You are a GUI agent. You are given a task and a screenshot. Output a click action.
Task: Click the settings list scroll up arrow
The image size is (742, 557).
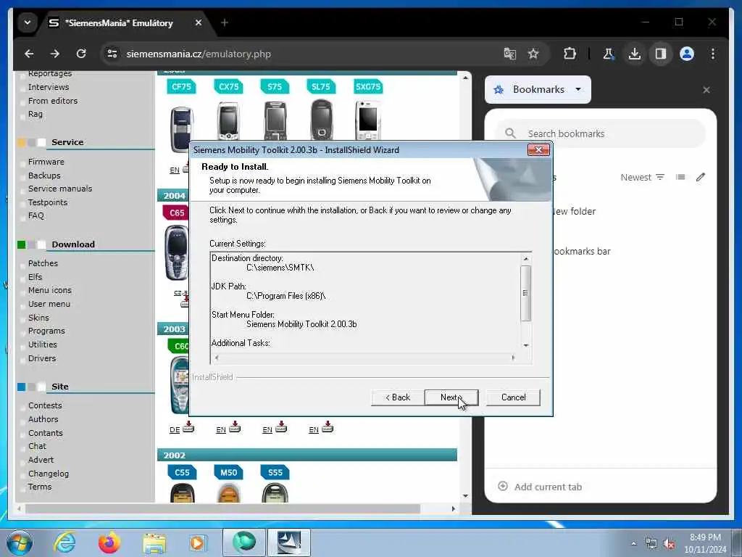526,259
